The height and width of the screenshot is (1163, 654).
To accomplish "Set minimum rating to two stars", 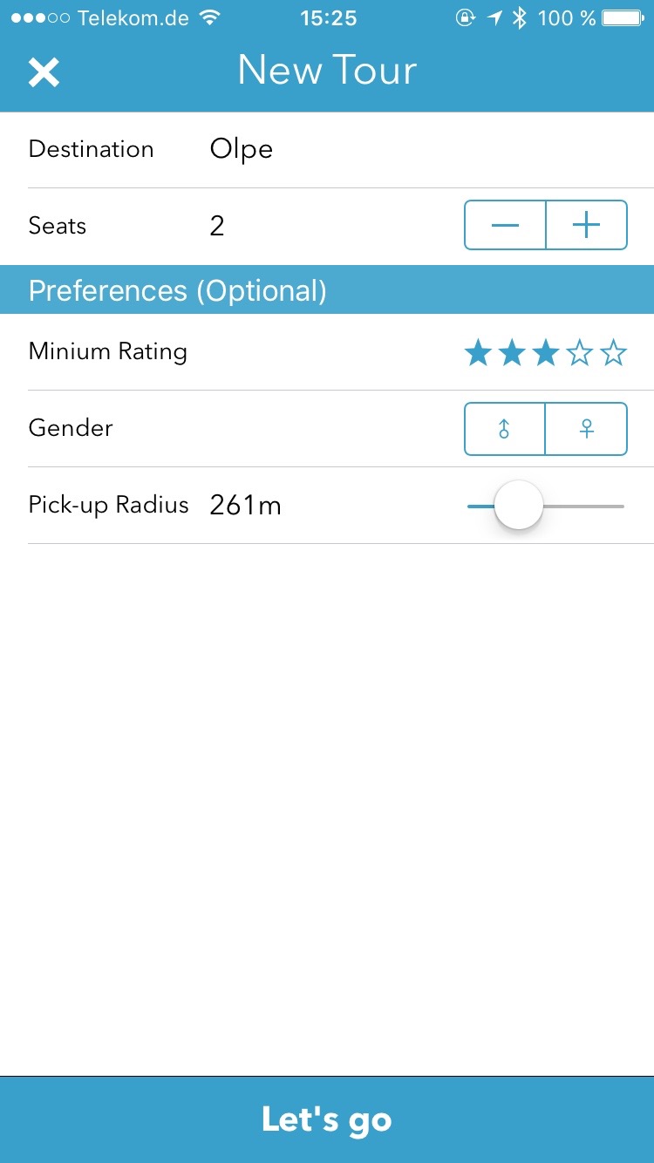I will (x=512, y=353).
